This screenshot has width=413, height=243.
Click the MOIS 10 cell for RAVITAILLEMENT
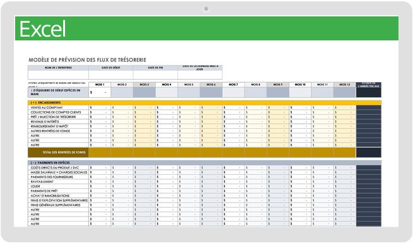tap(300, 182)
